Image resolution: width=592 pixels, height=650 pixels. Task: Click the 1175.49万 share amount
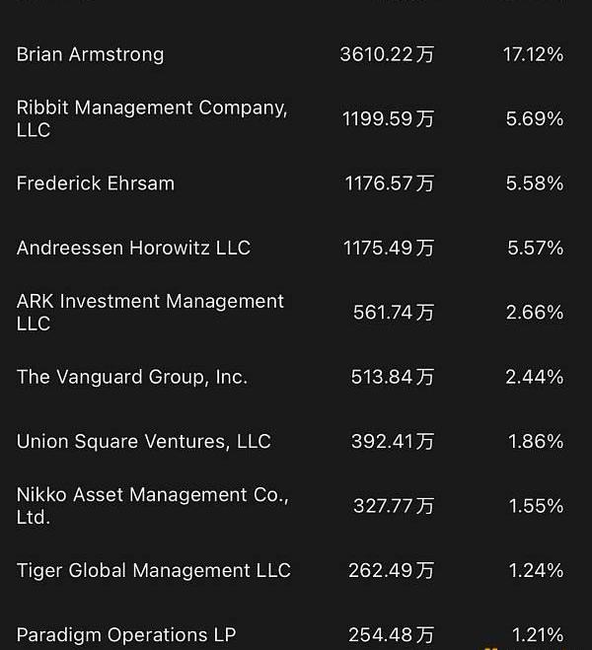tap(388, 248)
